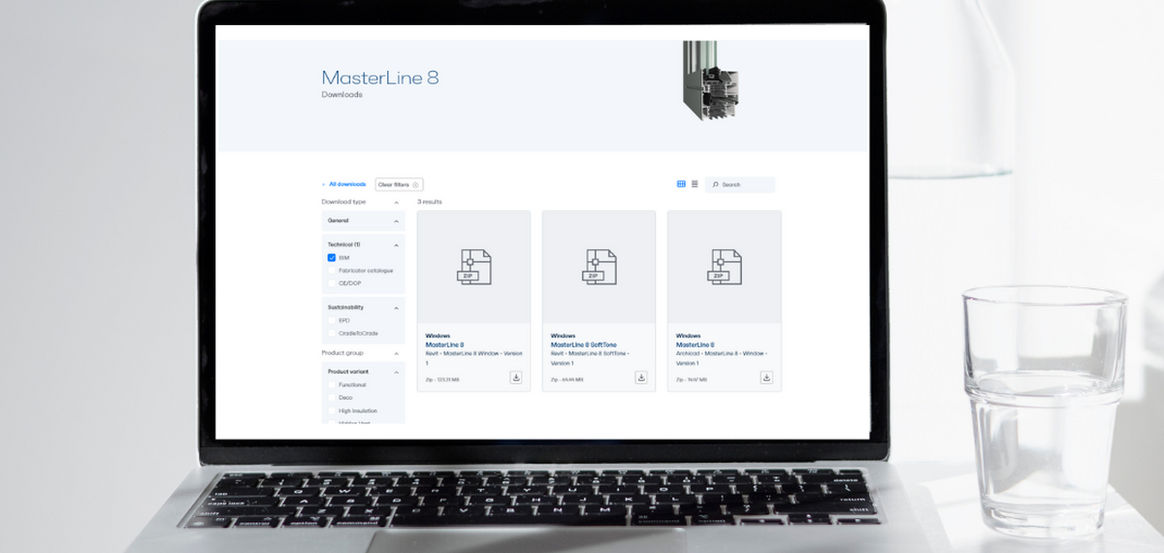Image resolution: width=1164 pixels, height=553 pixels.
Task: Click 'Windows' label on Revit MasterLine 8 Window card
Action: click(x=436, y=336)
